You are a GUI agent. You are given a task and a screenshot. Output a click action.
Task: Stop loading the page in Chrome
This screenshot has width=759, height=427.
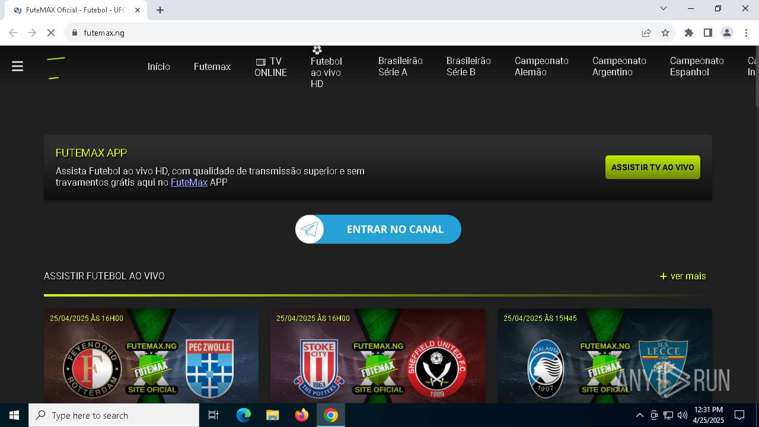pyautogui.click(x=51, y=33)
